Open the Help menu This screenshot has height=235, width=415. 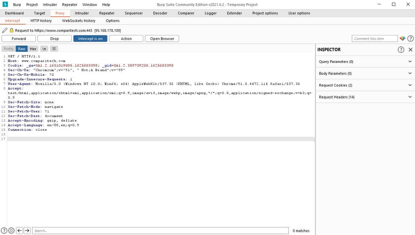[106, 5]
